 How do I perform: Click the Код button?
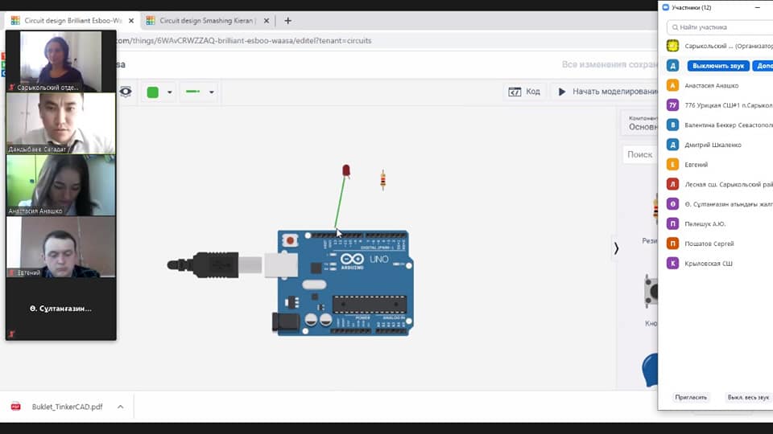(525, 92)
